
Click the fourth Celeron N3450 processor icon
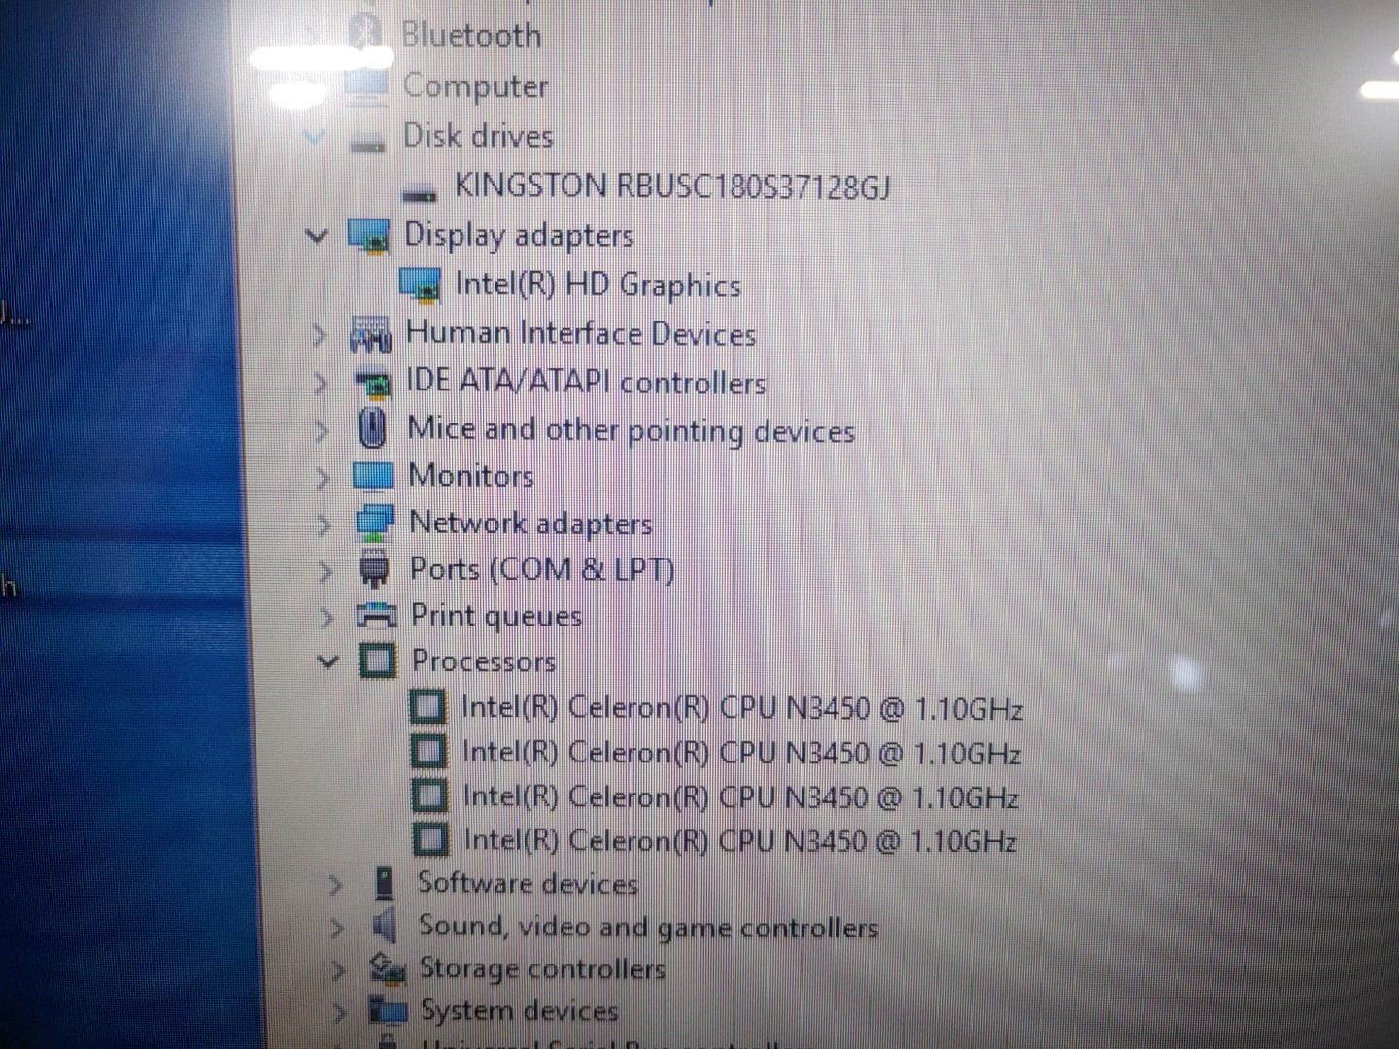tap(431, 840)
